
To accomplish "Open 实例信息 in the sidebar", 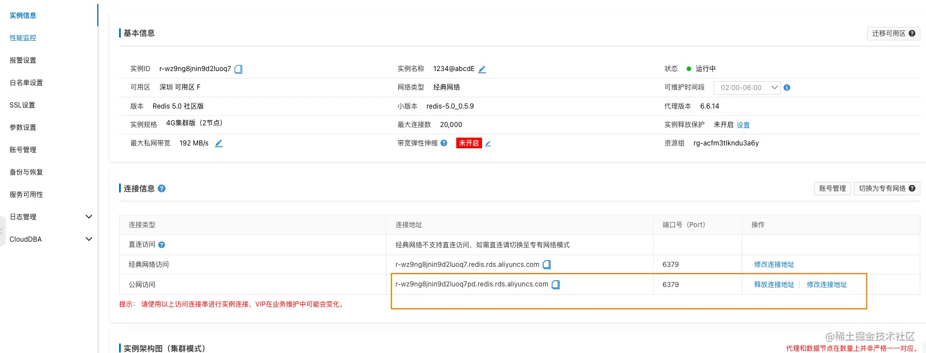I will [x=23, y=16].
